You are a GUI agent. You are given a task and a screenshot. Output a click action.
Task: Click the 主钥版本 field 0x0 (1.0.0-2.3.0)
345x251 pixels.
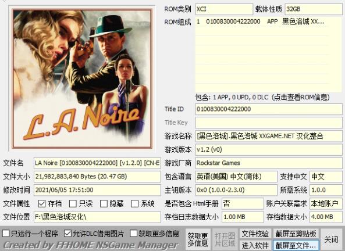[x=236, y=190]
